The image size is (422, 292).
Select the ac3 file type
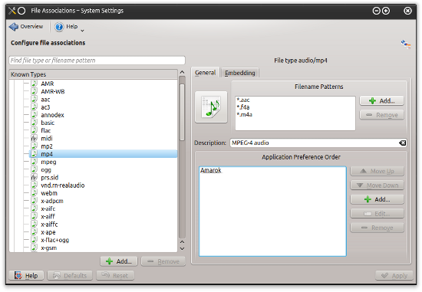click(45, 107)
